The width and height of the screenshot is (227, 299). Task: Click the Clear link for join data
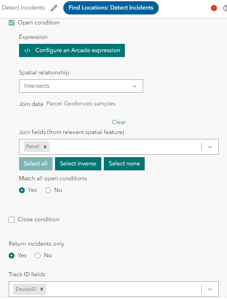(x=119, y=122)
